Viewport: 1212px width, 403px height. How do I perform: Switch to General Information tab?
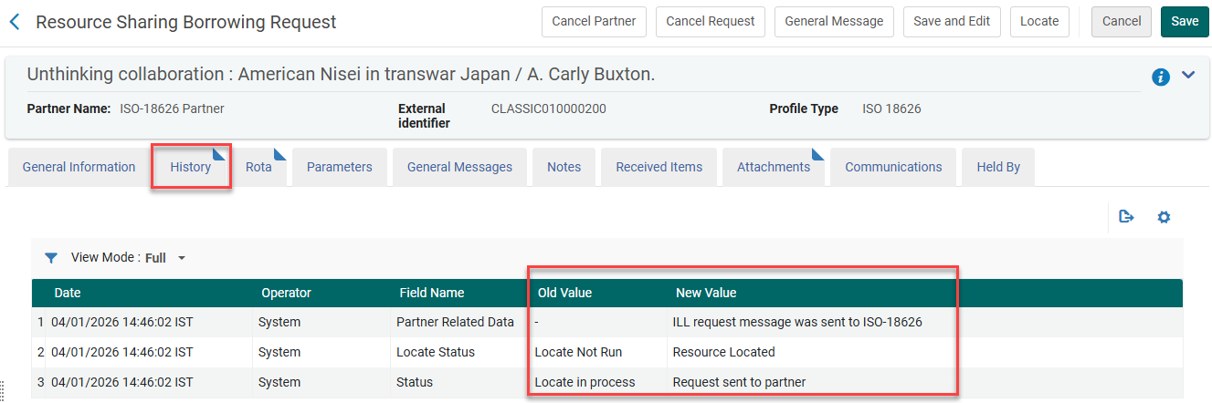click(79, 167)
